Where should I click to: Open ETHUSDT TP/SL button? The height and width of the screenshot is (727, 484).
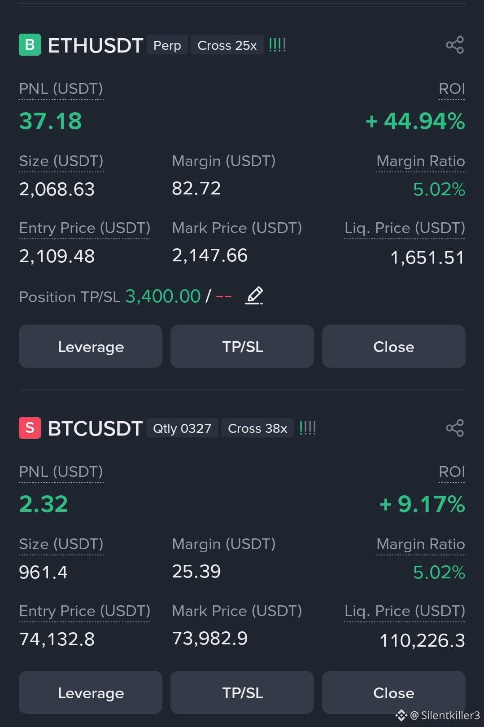click(x=242, y=346)
